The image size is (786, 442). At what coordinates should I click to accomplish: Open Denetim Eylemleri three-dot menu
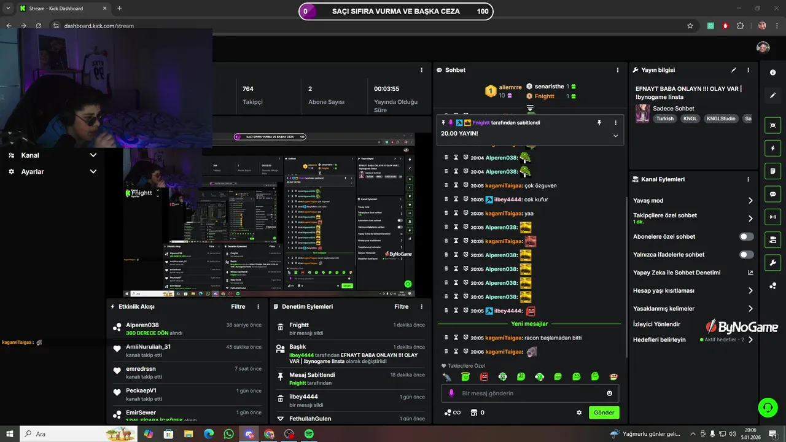point(421,306)
